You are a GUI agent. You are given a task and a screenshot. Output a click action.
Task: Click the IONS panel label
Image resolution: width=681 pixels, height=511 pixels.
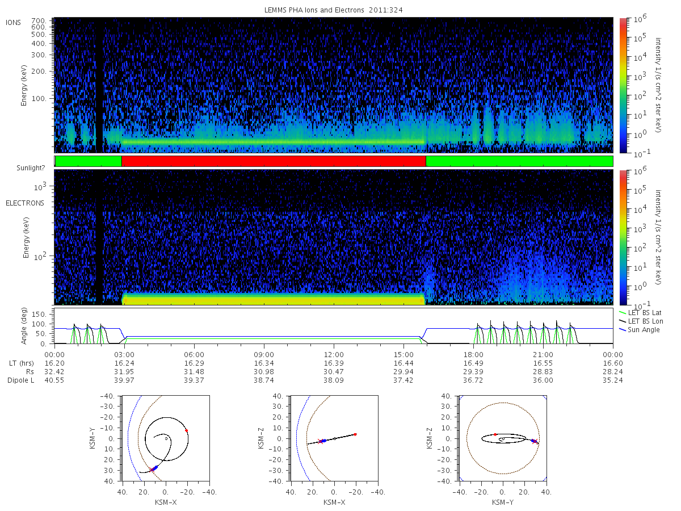tap(14, 22)
